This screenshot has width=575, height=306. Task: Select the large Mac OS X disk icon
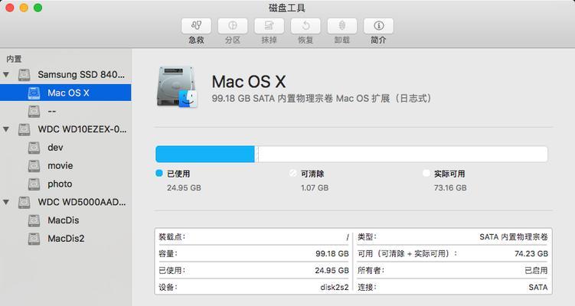point(177,87)
